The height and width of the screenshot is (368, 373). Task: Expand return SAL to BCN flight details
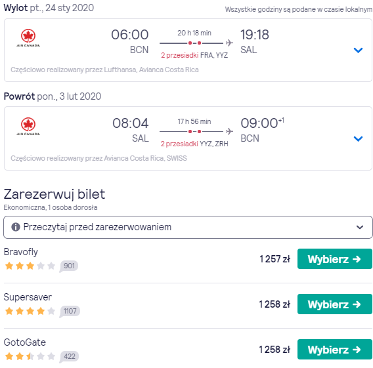(x=358, y=138)
